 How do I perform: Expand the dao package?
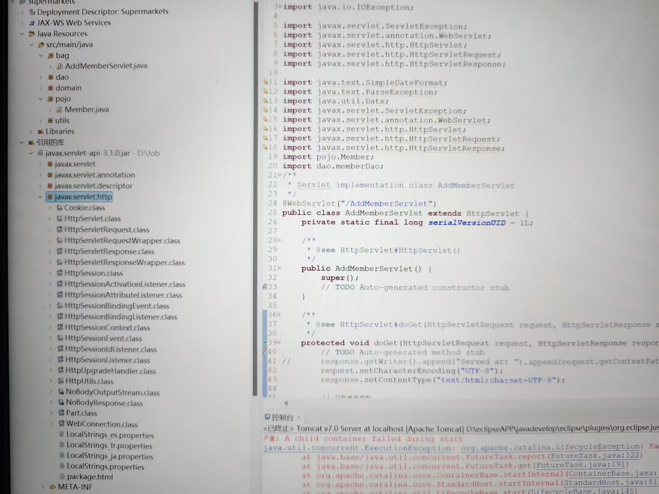coord(41,77)
